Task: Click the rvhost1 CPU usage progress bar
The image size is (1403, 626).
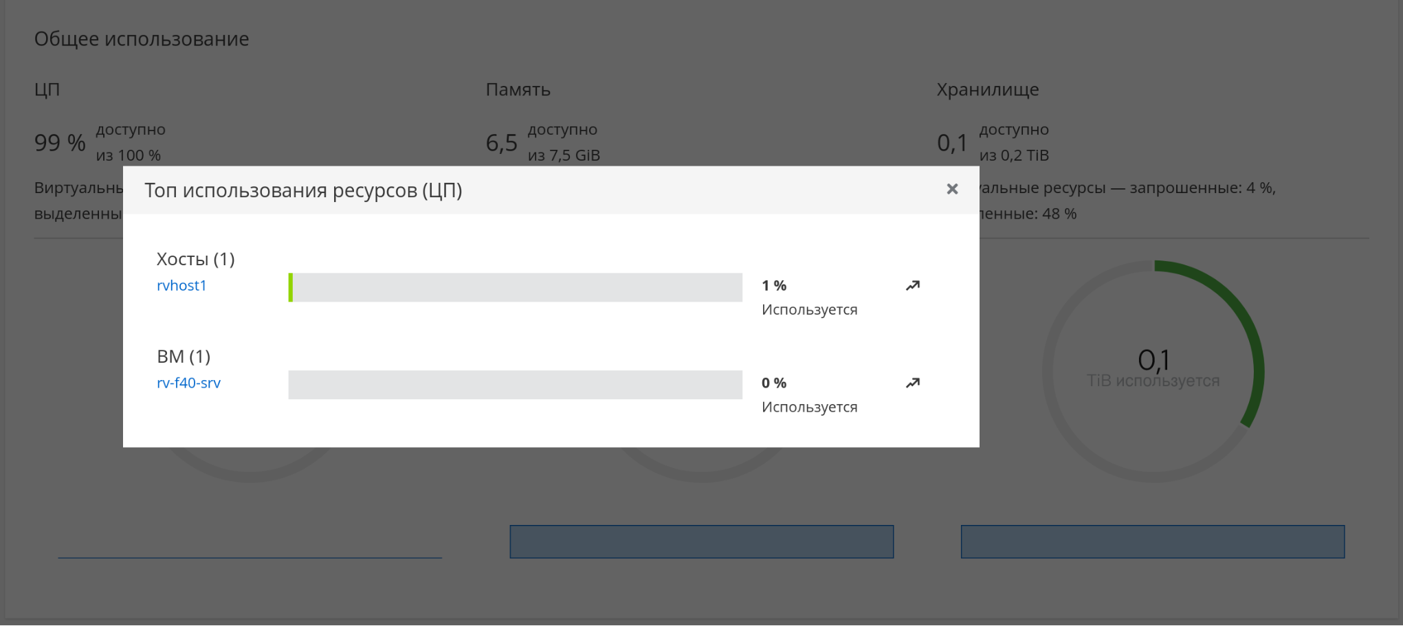Action: (x=515, y=287)
